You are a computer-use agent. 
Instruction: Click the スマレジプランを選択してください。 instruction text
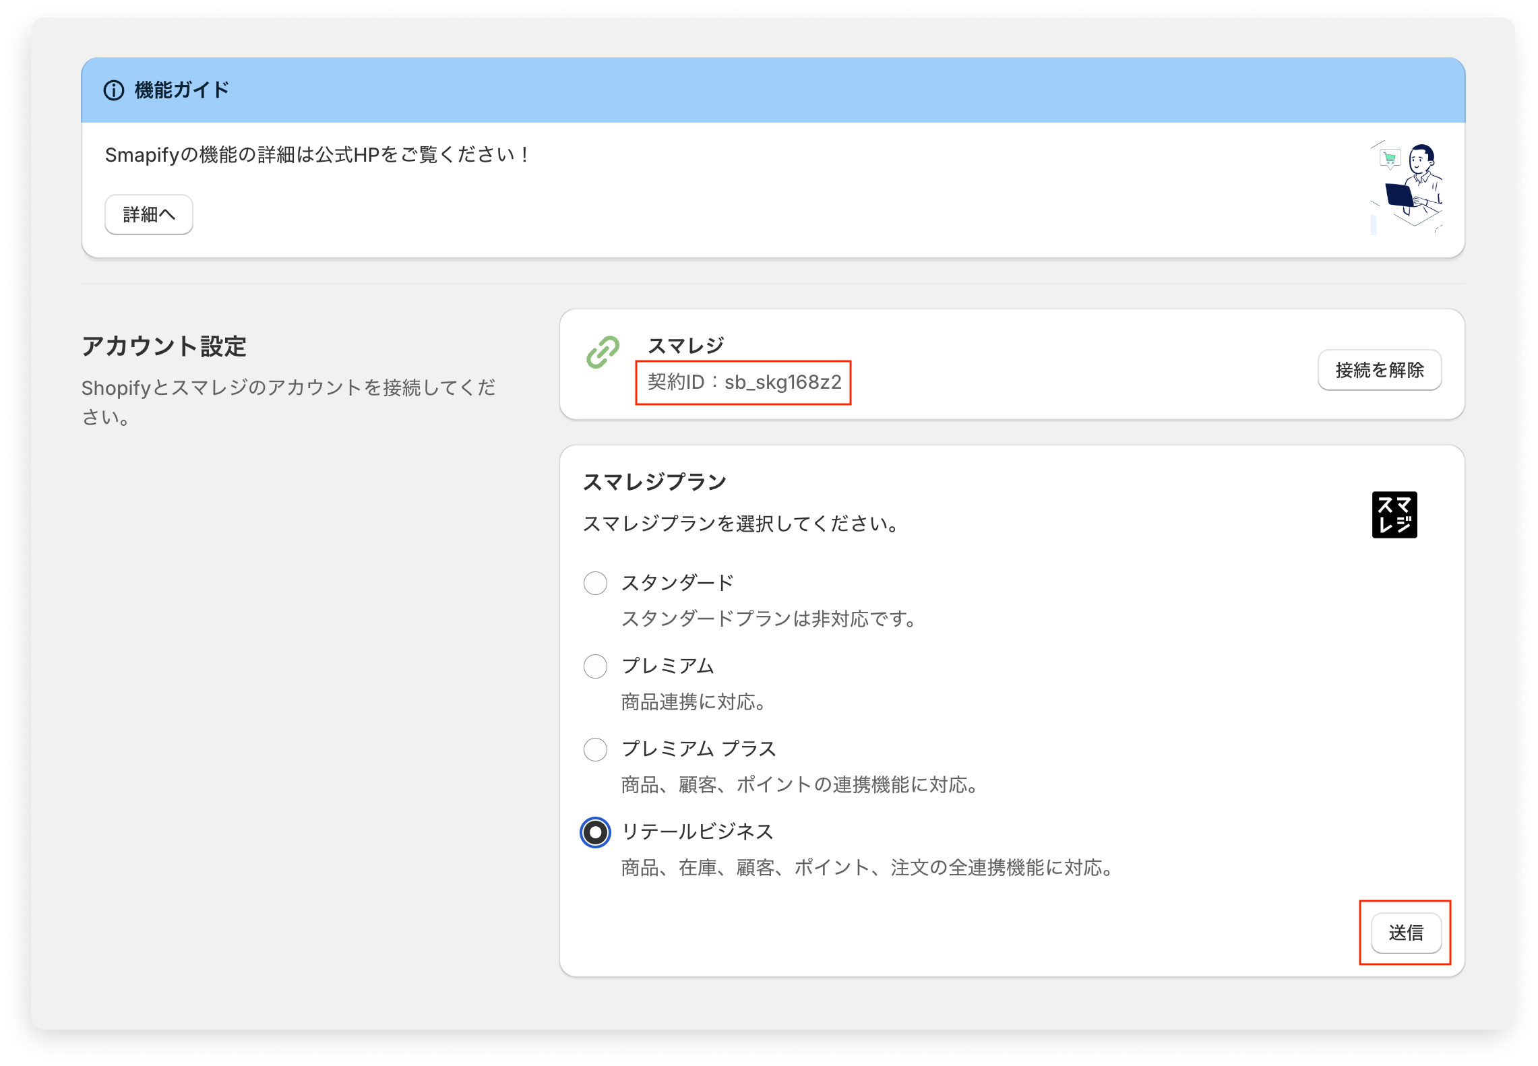coord(741,524)
